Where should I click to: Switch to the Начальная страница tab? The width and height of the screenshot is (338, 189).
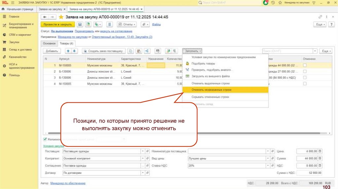click(18, 9)
